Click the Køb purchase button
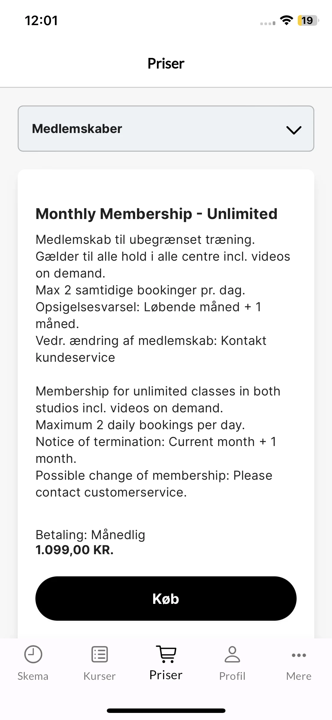Image resolution: width=332 pixels, height=720 pixels. (166, 599)
